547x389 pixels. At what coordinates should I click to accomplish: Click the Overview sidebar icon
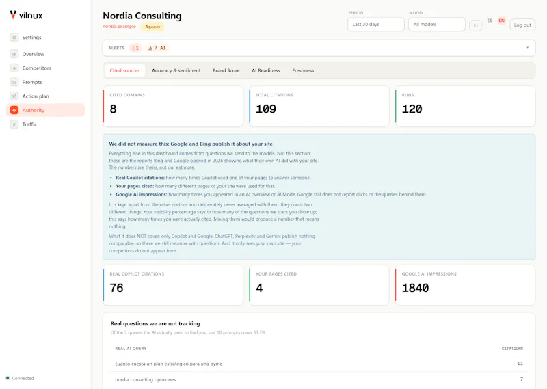[x=14, y=54]
